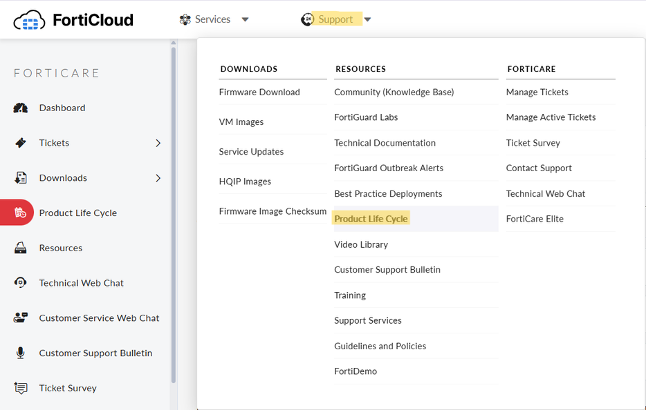Open Technical Documentation resource link
This screenshot has width=646, height=410.
385,143
